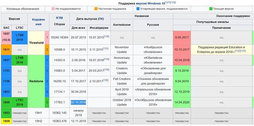
Task: Open reference [127] in the table title
Action: tap(167, 3)
